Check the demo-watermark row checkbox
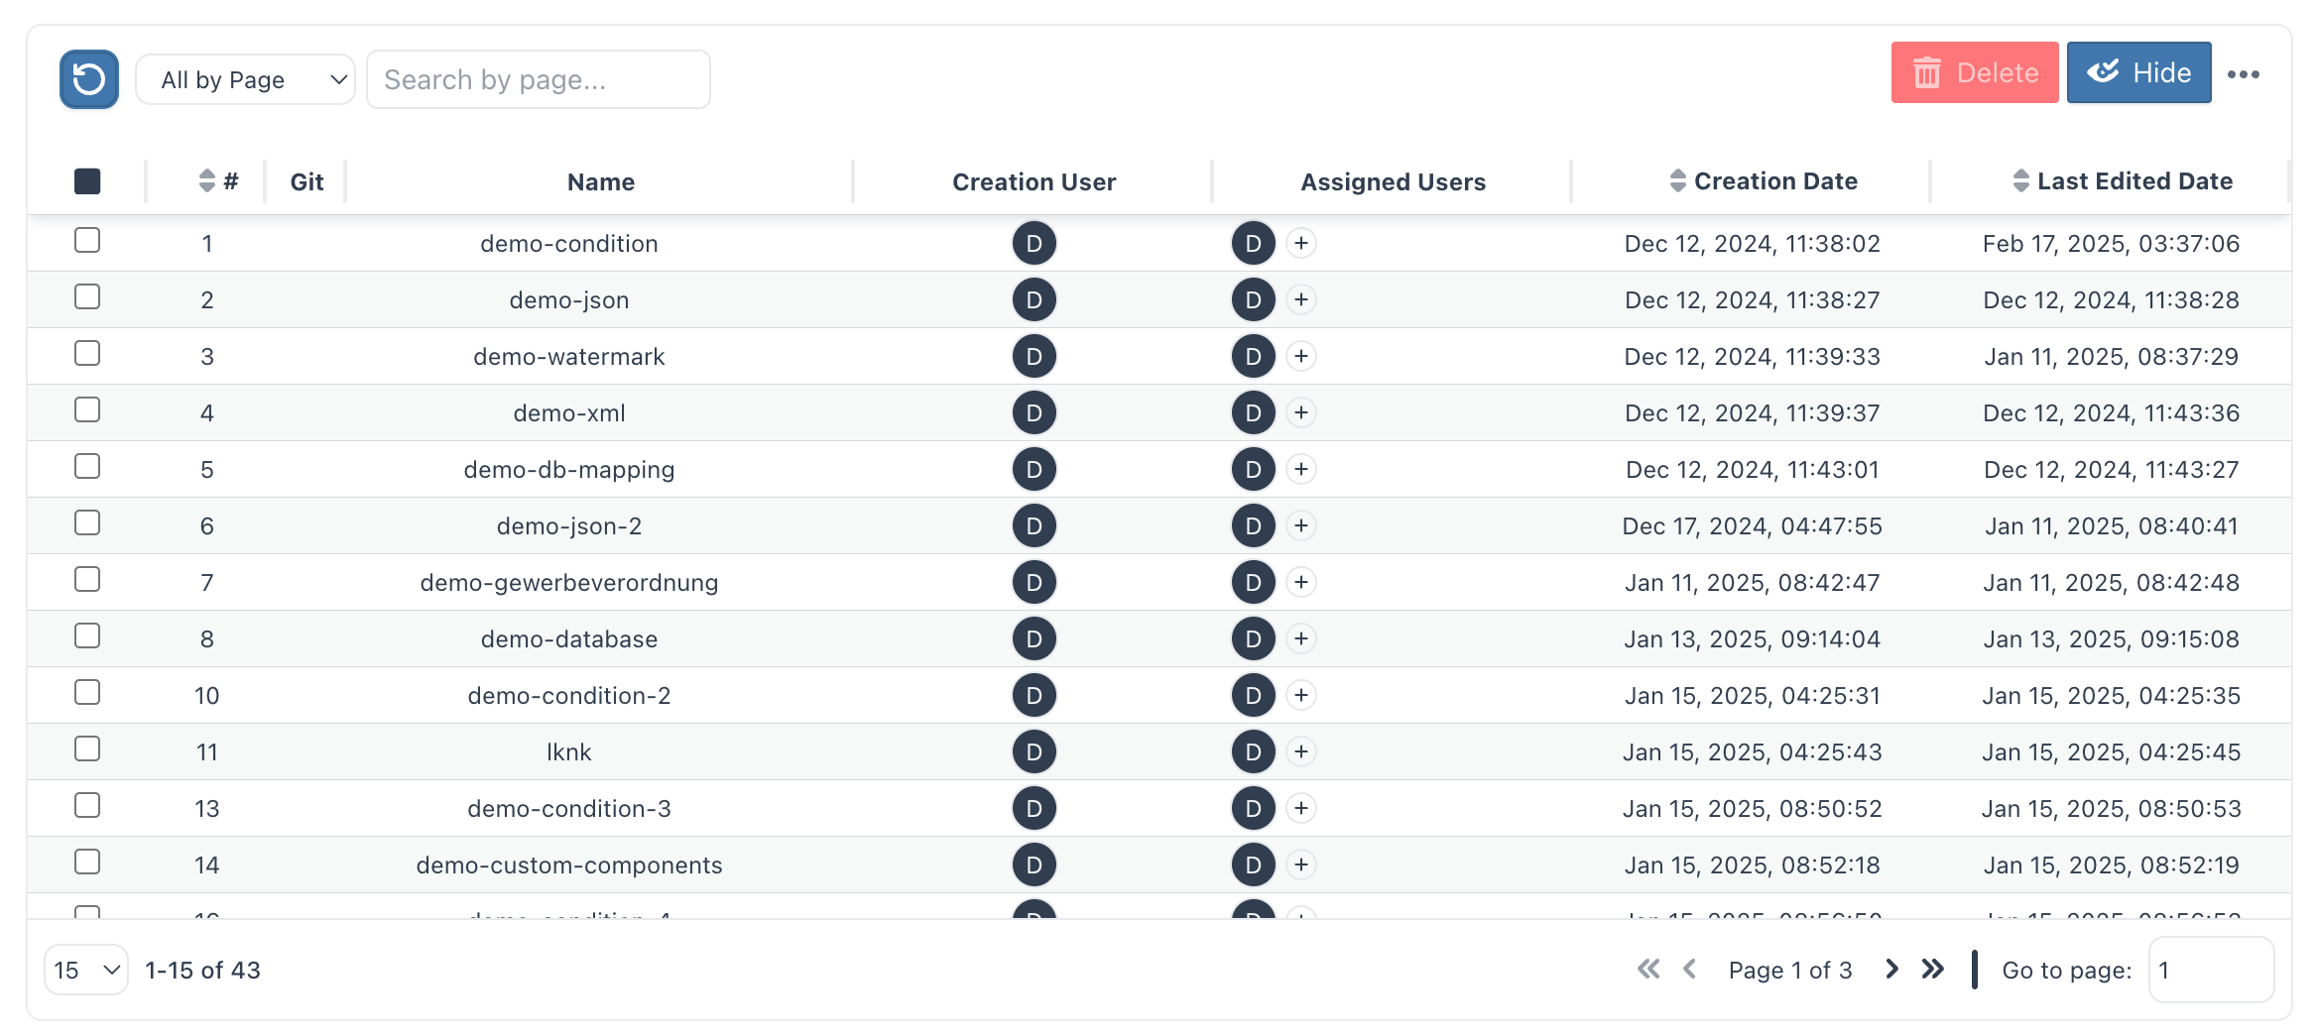 coord(87,354)
